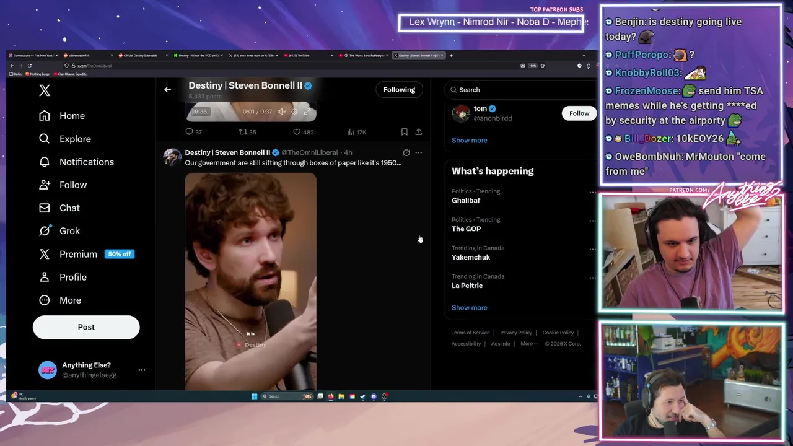Open tom's profile avatar

coord(460,113)
